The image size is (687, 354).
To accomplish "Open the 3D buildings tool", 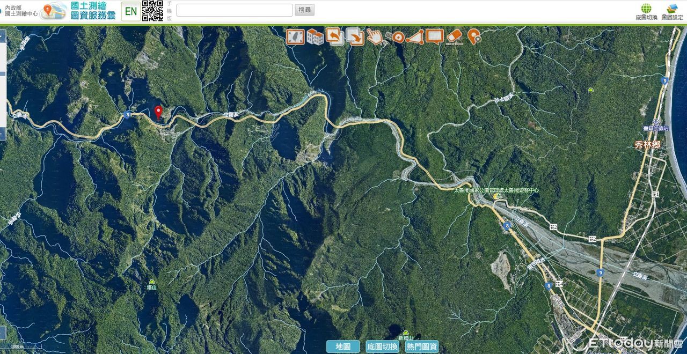I will click(315, 36).
